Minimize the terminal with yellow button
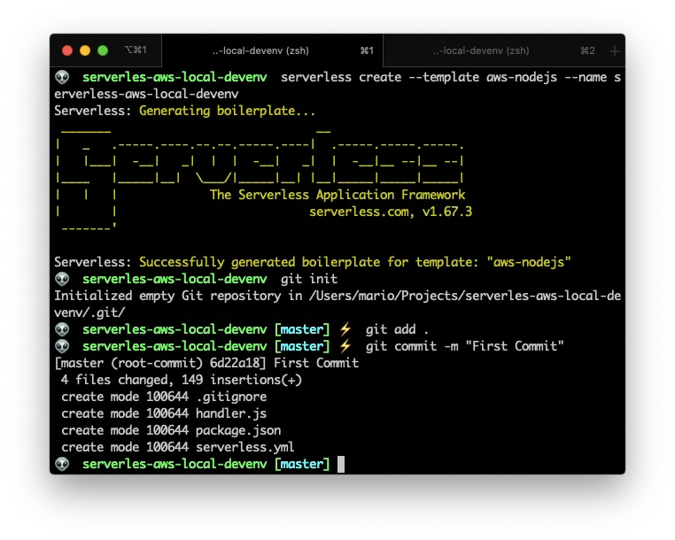 pos(85,50)
